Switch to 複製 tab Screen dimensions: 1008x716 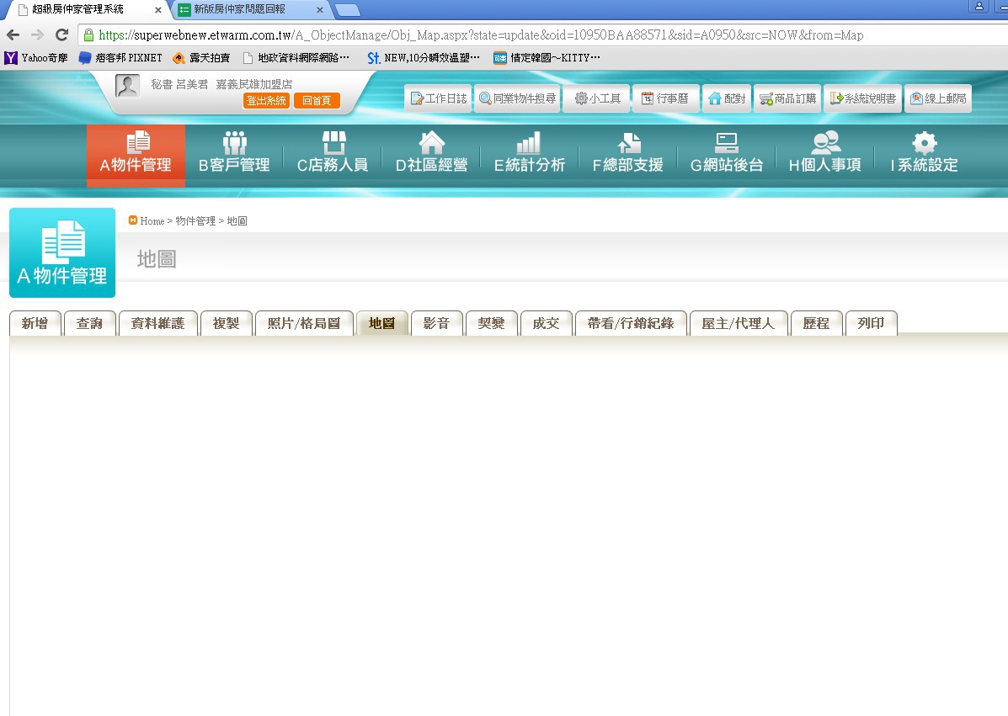(227, 323)
